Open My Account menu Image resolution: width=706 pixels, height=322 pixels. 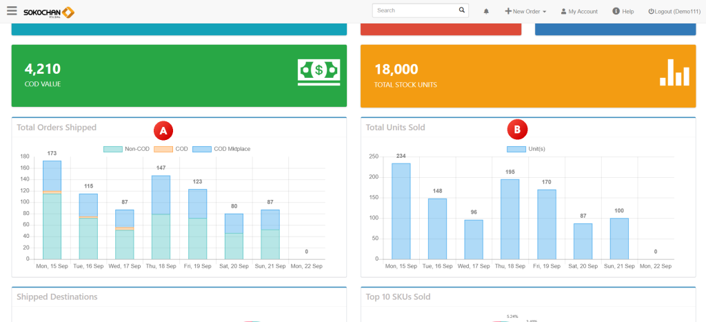pyautogui.click(x=579, y=12)
